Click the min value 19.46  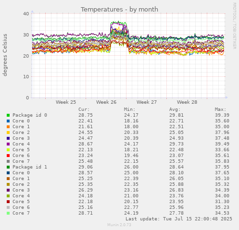(131, 156)
